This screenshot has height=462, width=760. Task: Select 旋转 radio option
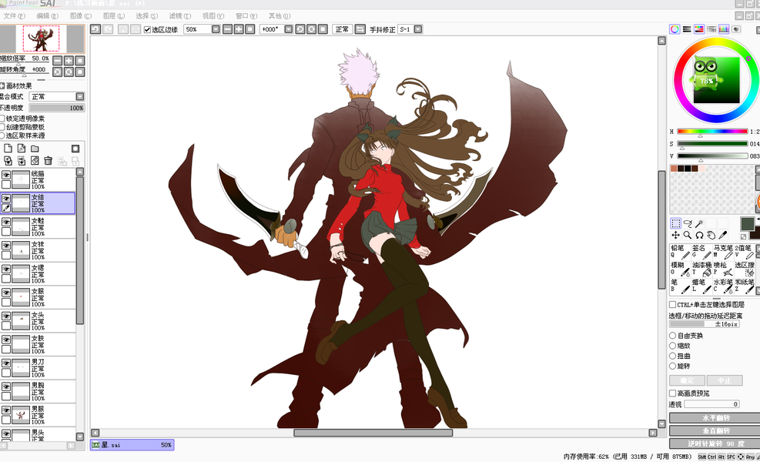[x=673, y=366]
